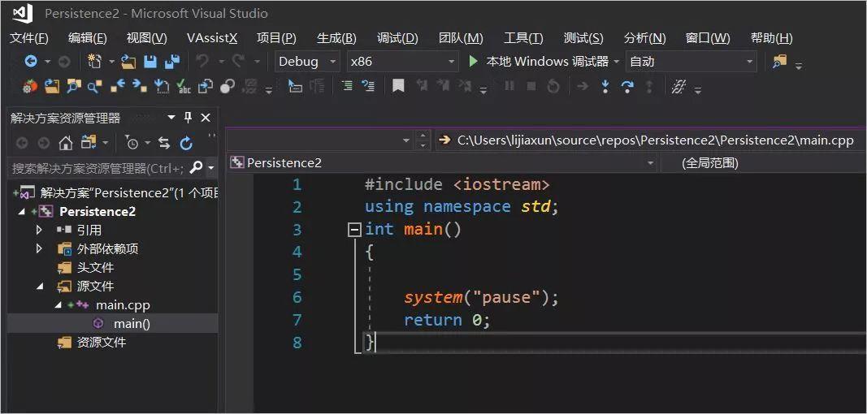
Task: Click the Redo arrow icon
Action: (238, 62)
